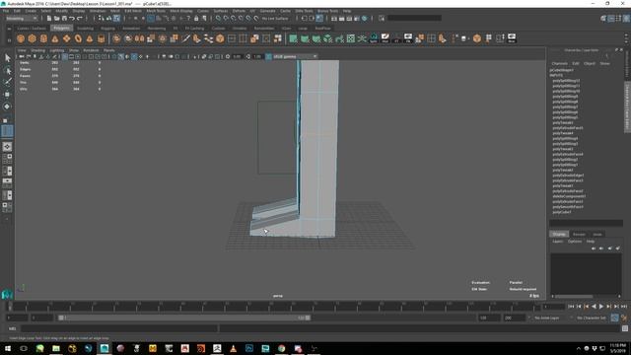This screenshot has height=355, width=631.
Task: Toggle snap to curves
Action: pos(226,18)
